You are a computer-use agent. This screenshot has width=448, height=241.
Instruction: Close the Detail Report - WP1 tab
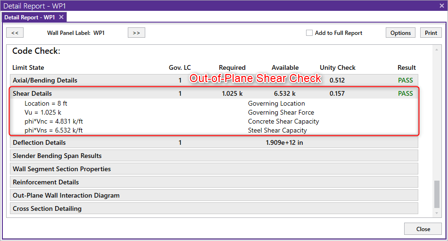tap(61, 17)
